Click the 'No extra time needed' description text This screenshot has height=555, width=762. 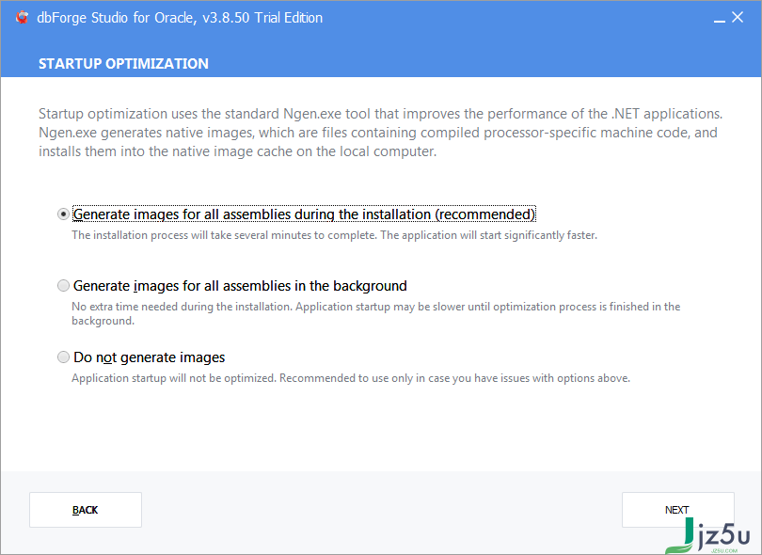[x=375, y=313]
